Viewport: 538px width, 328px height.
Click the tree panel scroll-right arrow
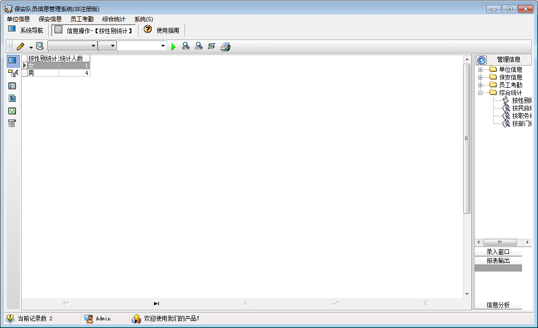click(x=528, y=242)
